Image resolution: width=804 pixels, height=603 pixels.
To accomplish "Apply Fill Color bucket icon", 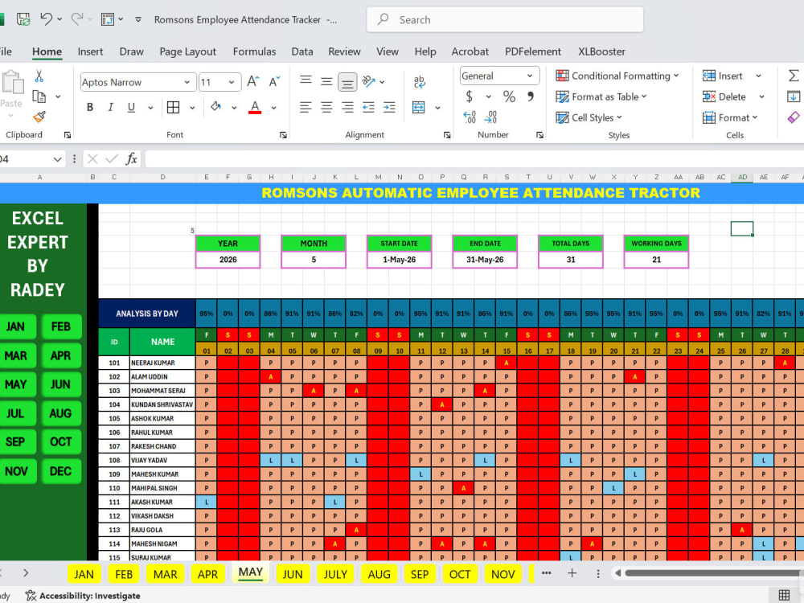I will click(215, 107).
